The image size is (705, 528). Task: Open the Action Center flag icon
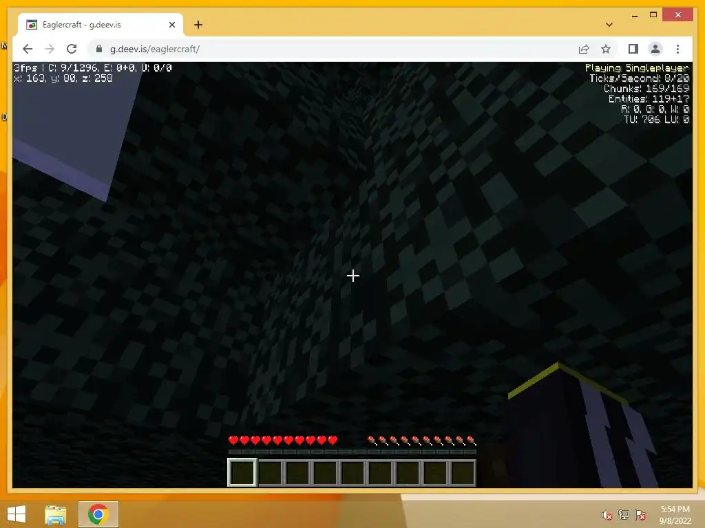click(x=640, y=515)
